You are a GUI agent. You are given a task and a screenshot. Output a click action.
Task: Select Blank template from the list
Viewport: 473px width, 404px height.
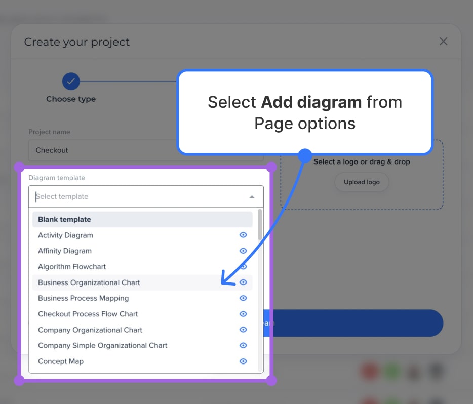point(64,219)
